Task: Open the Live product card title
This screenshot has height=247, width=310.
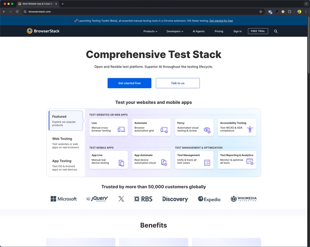Action: (94, 123)
